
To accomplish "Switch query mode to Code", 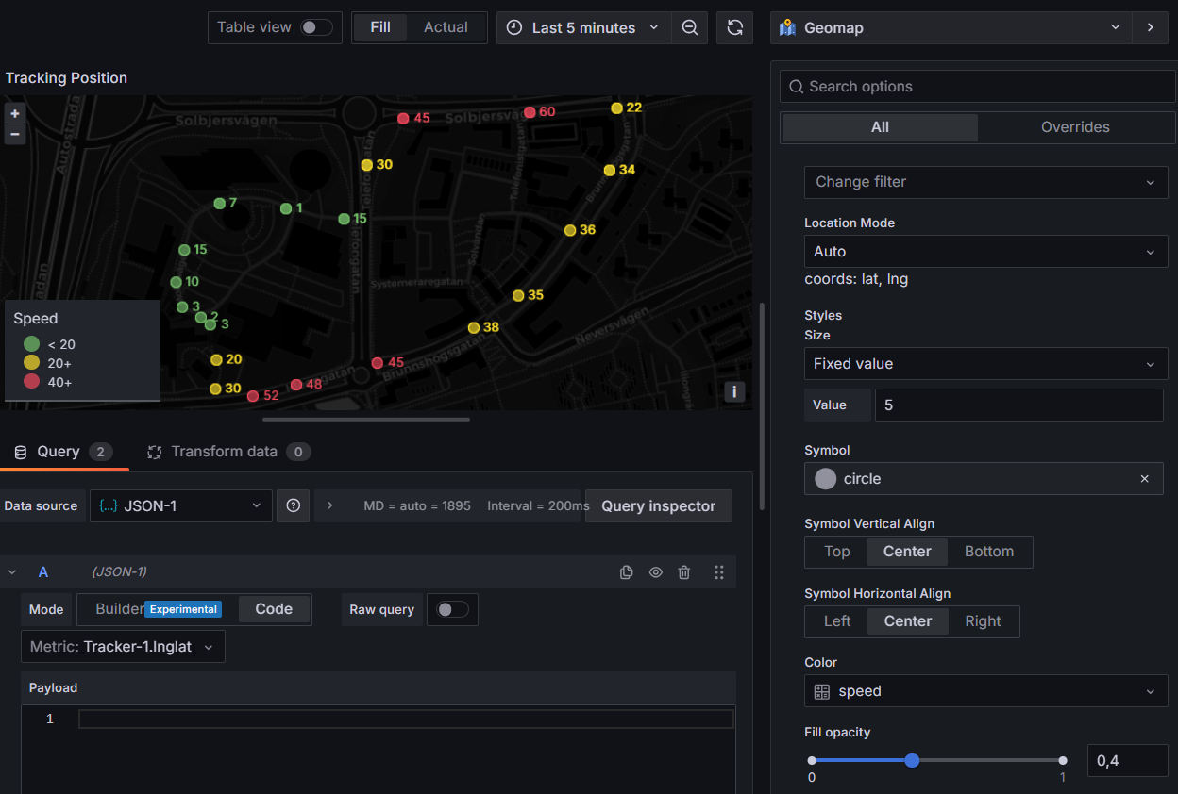I will coord(274,609).
